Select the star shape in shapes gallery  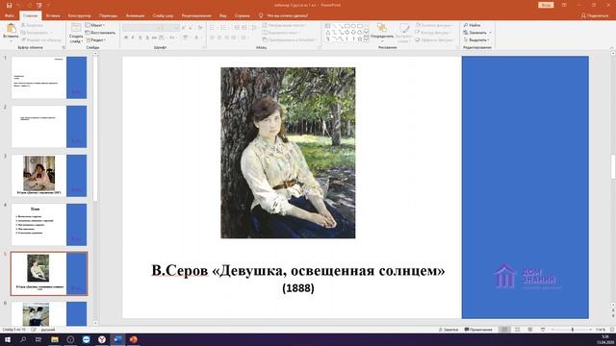tap(359, 38)
